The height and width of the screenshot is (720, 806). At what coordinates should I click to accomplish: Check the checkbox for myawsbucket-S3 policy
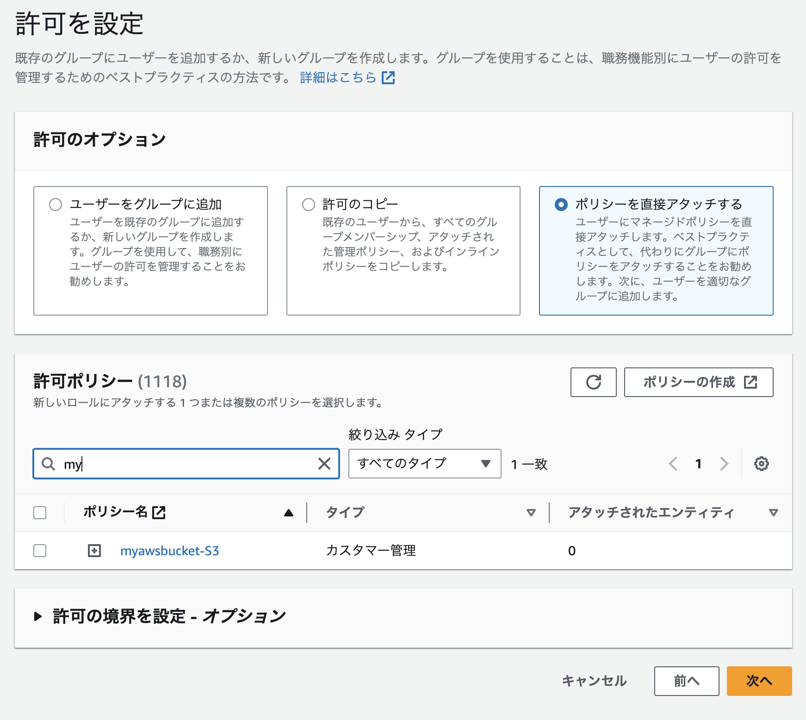[40, 551]
